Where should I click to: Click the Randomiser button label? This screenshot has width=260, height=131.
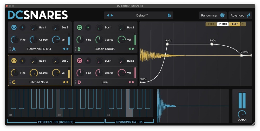(x=209, y=15)
